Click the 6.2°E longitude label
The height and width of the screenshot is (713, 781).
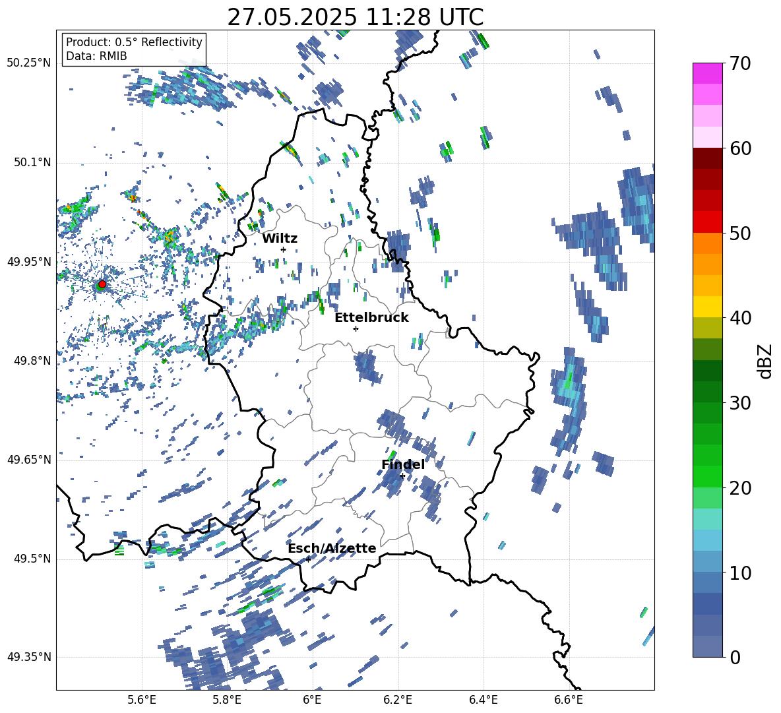pos(398,700)
